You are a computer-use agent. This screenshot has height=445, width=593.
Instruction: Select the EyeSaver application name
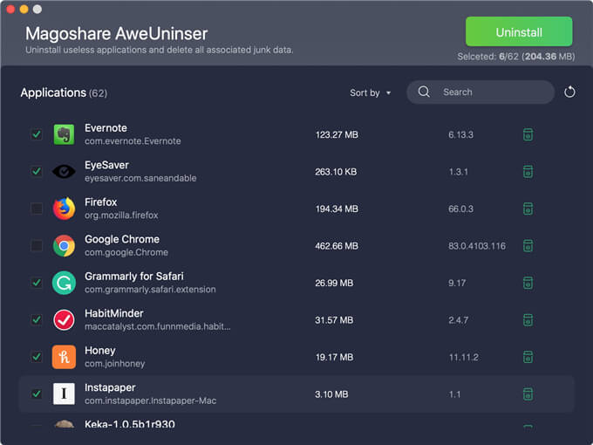(x=106, y=166)
